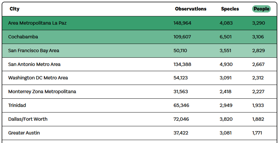Open the Dallas/Fort Worth entry
Viewport: 279px width, 143px height.
click(139, 119)
